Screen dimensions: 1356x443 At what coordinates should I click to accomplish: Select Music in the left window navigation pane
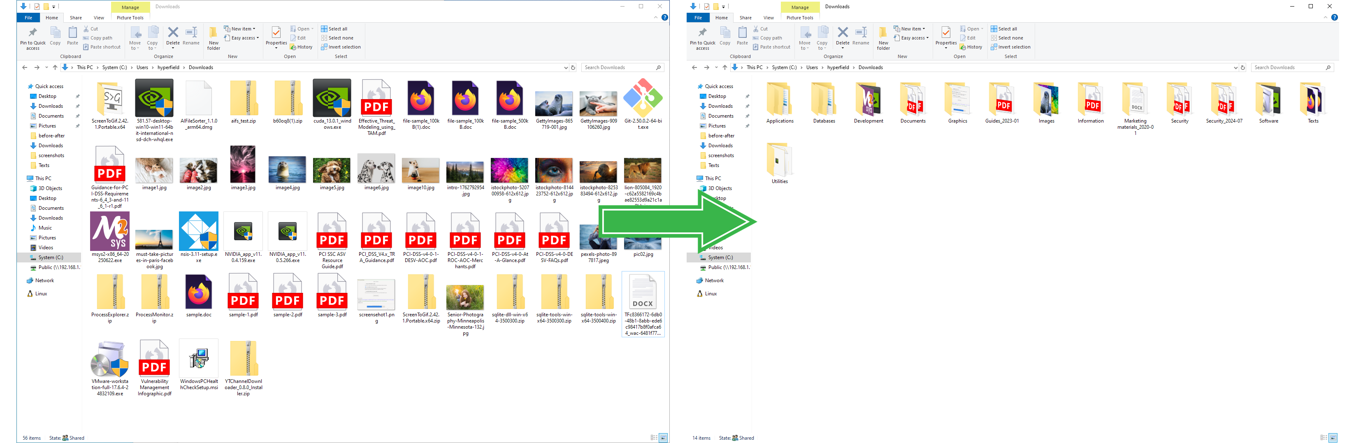pyautogui.click(x=45, y=228)
